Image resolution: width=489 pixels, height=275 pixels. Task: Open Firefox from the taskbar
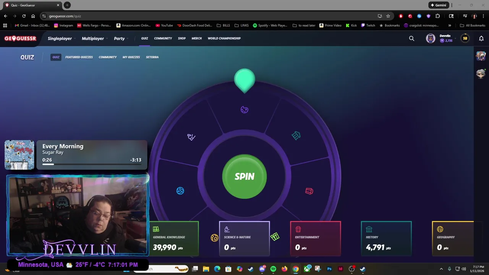coord(284,269)
